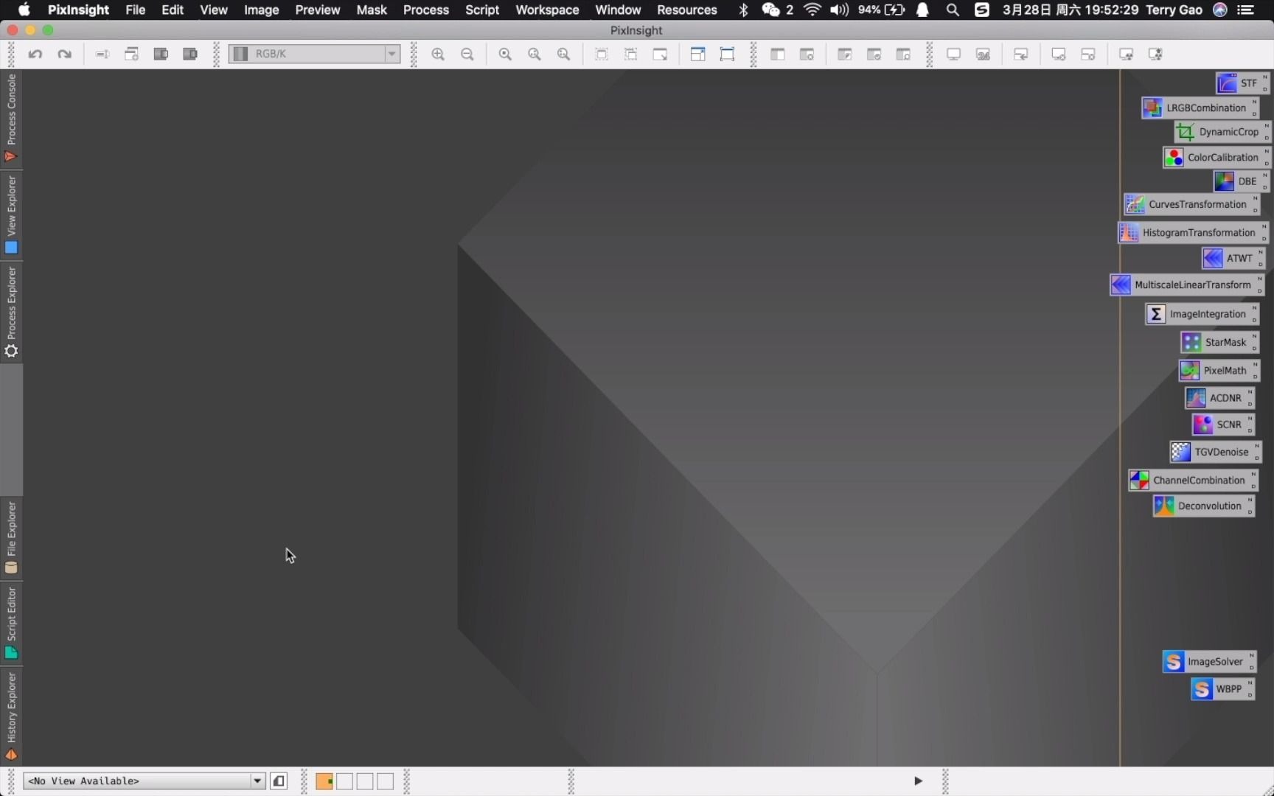The height and width of the screenshot is (796, 1274).
Task: Show the History Explorer side tab
Action: click(x=11, y=716)
